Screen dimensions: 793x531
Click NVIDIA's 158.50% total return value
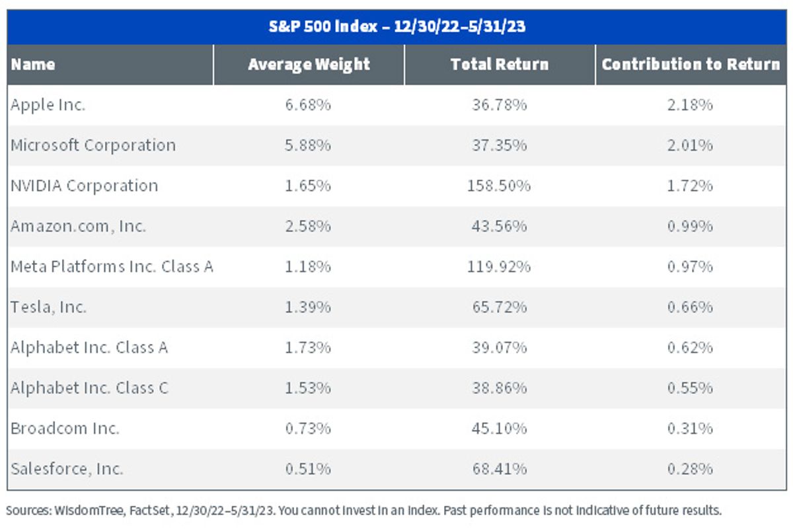click(x=500, y=186)
